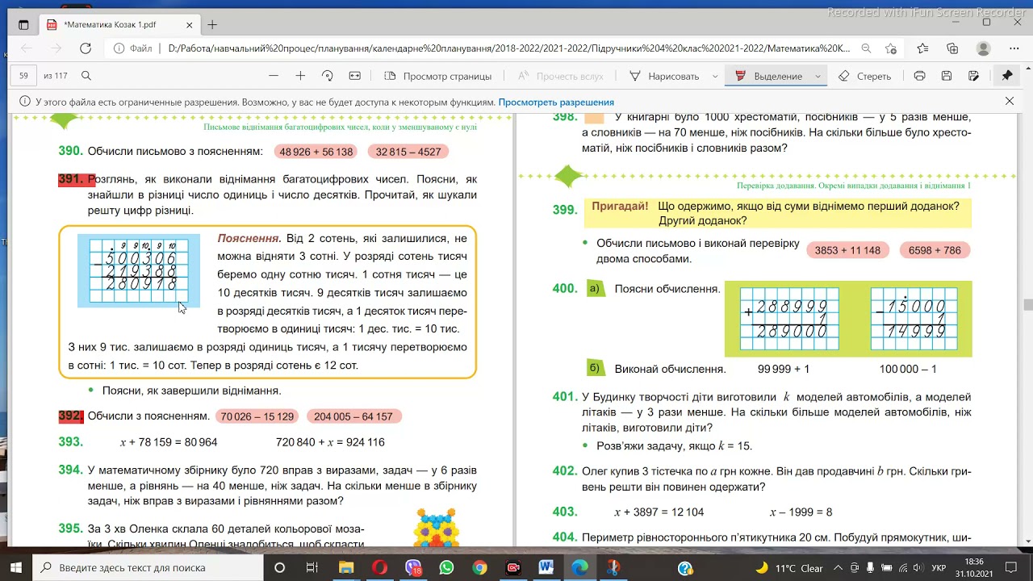Click the zoom magnifier icon in address bar
The height and width of the screenshot is (581, 1033).
point(866,48)
